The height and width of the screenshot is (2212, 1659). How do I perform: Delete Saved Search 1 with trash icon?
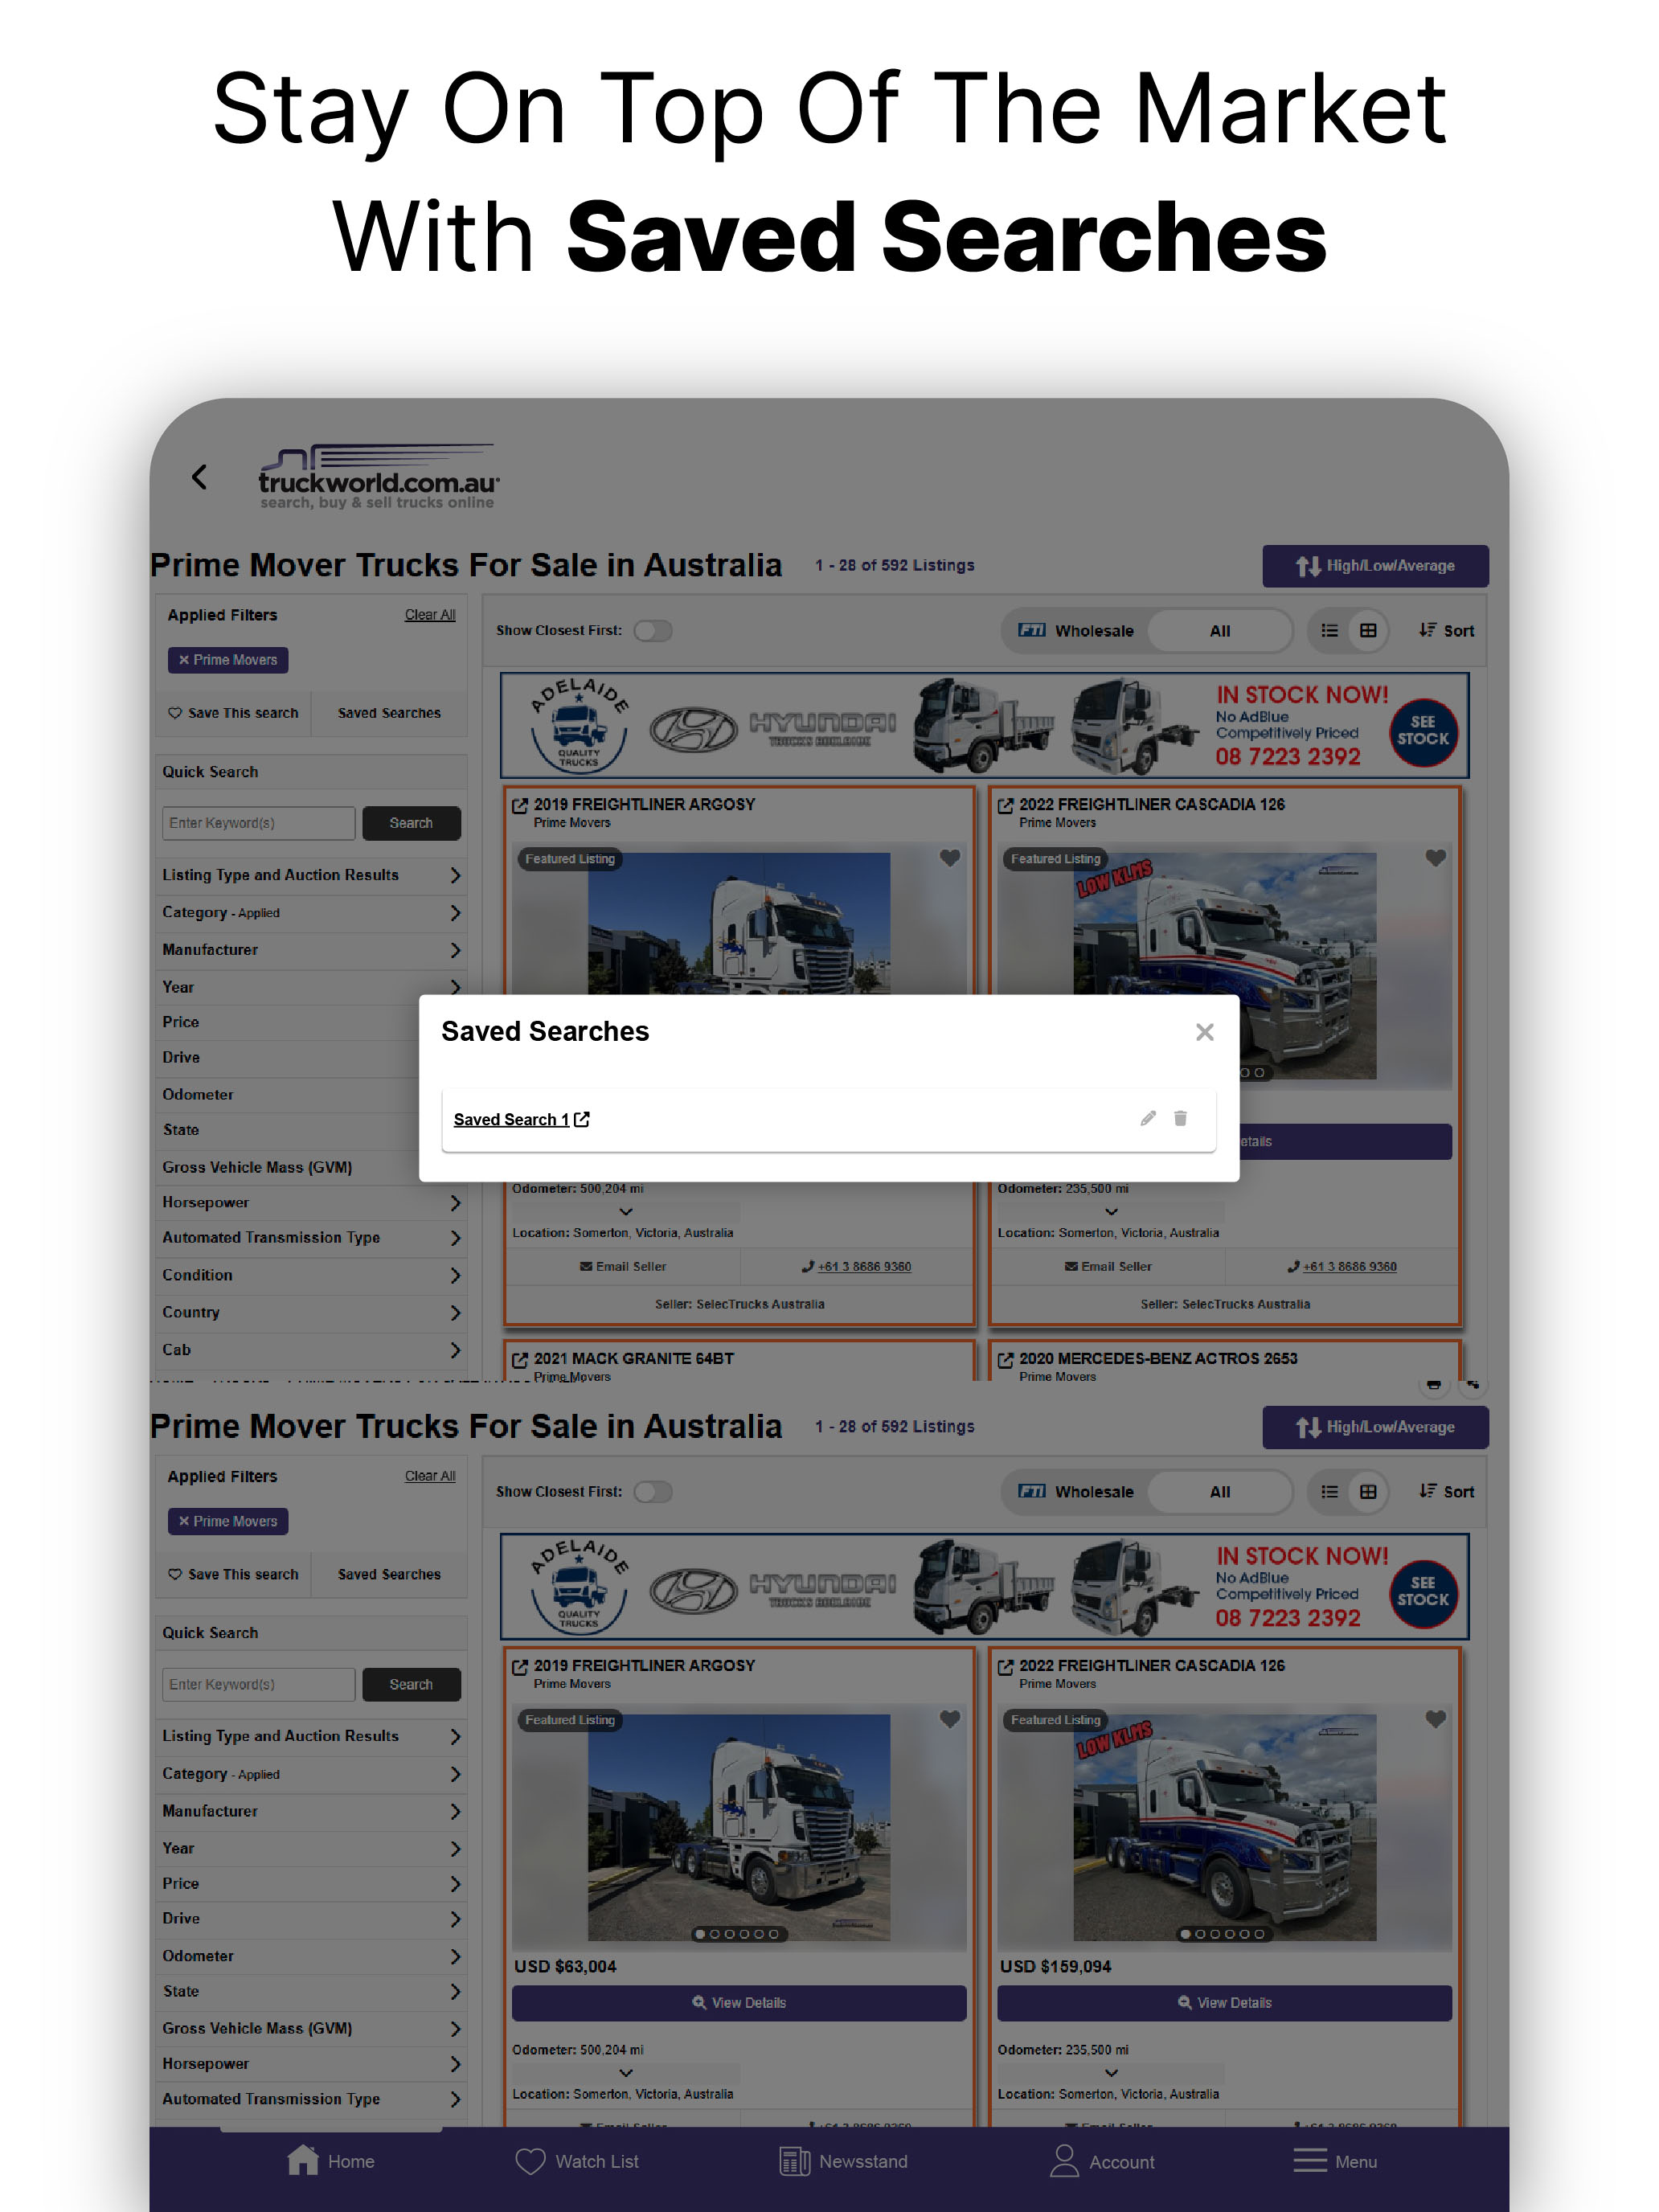click(1180, 1118)
